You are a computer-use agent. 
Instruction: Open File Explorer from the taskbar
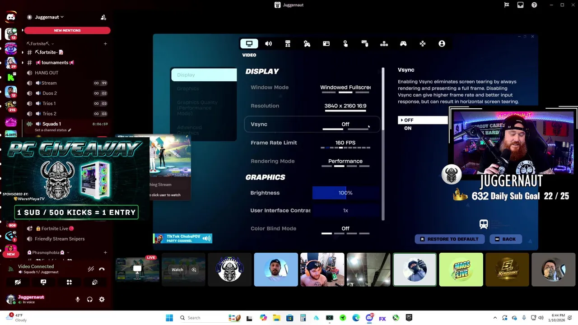coord(276,318)
